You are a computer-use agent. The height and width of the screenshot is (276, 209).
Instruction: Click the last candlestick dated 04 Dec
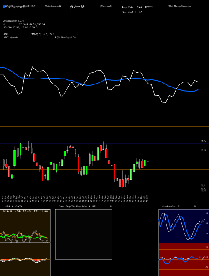click(x=148, y=161)
